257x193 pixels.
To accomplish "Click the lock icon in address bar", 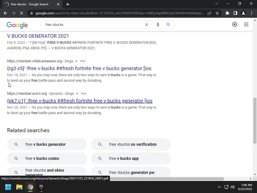I will [32, 13].
